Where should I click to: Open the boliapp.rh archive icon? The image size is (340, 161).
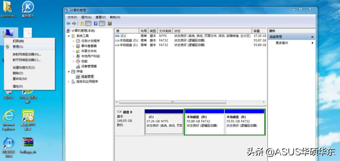28,146
